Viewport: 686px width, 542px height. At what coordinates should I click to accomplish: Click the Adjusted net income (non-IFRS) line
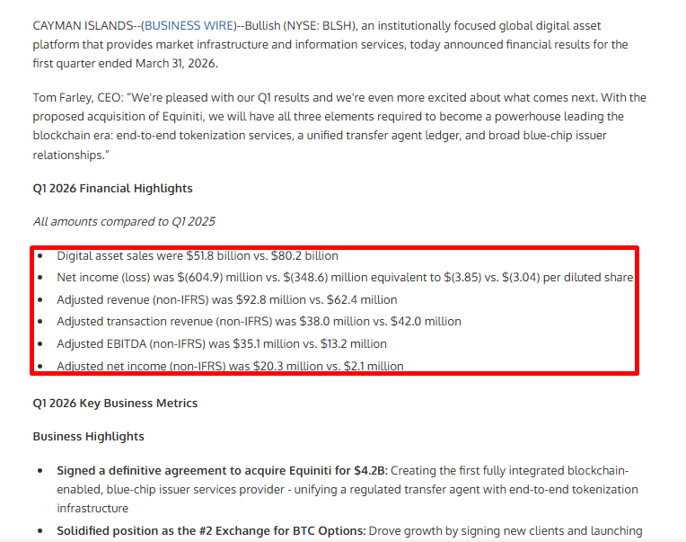[x=230, y=366]
